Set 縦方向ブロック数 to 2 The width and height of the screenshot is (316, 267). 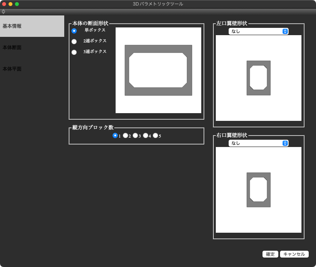125,135
